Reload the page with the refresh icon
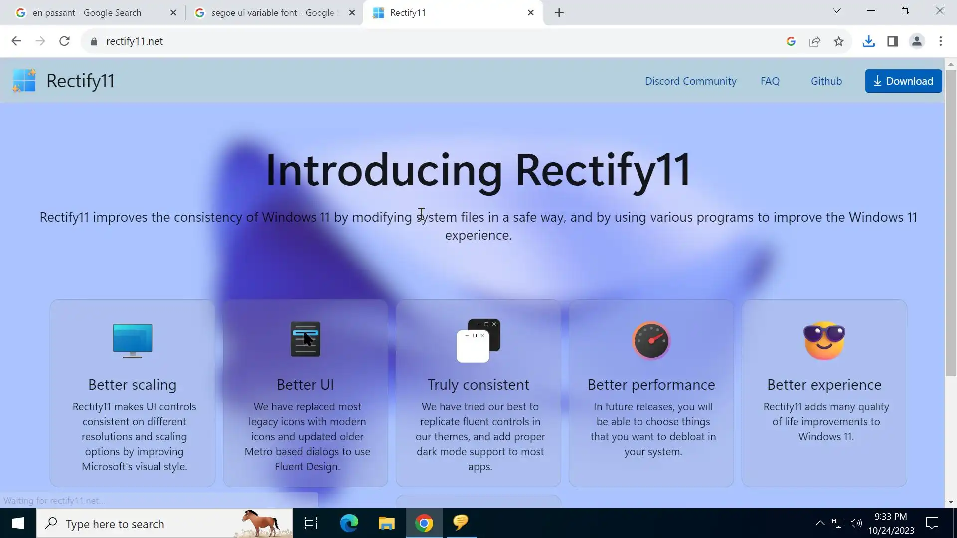The width and height of the screenshot is (957, 538). click(x=64, y=41)
